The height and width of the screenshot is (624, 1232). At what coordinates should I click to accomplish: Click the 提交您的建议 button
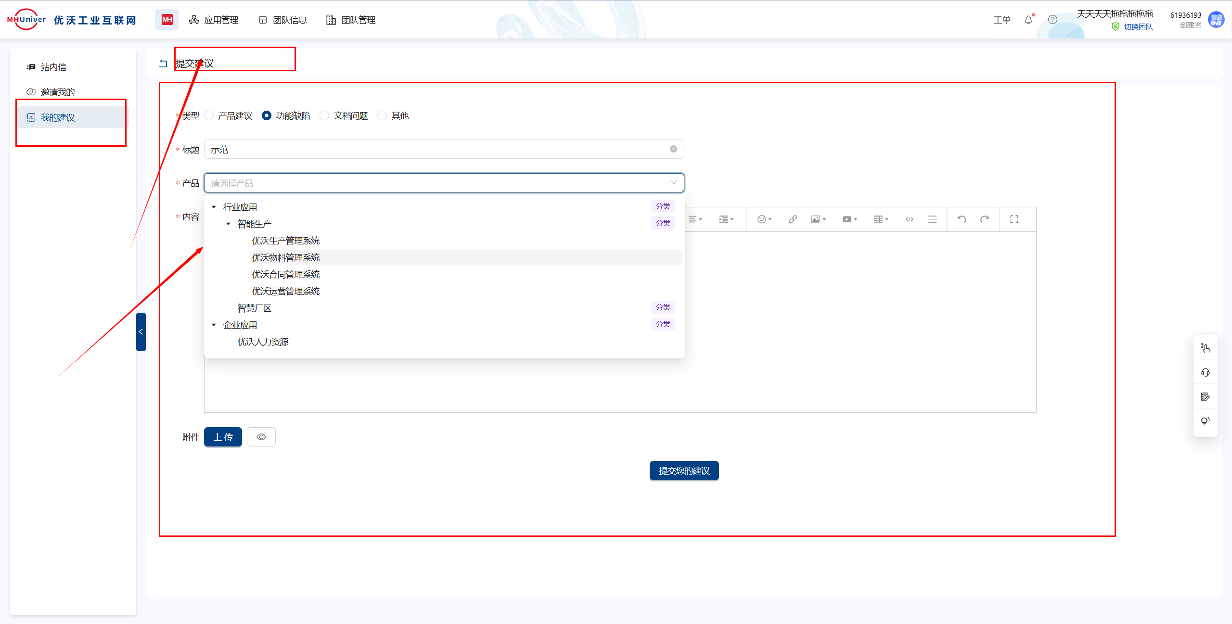[684, 471]
